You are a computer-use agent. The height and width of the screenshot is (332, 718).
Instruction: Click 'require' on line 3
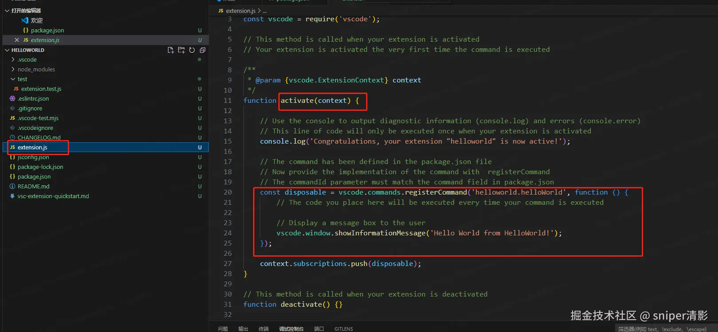[x=320, y=19]
